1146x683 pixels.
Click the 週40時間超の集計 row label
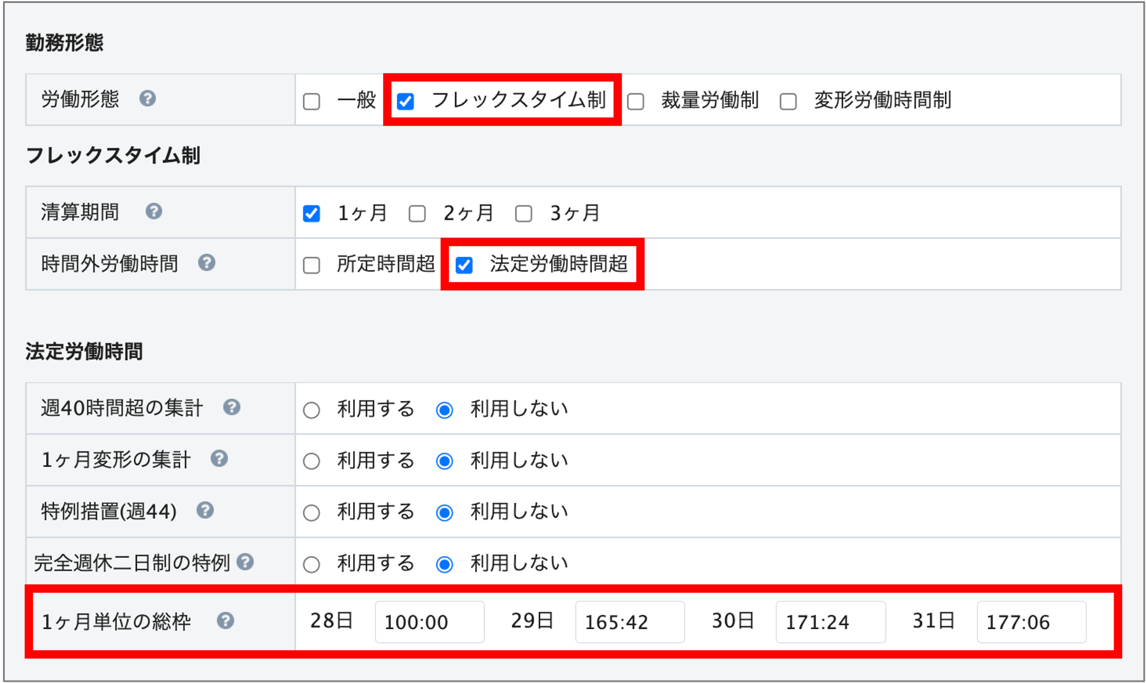(122, 408)
